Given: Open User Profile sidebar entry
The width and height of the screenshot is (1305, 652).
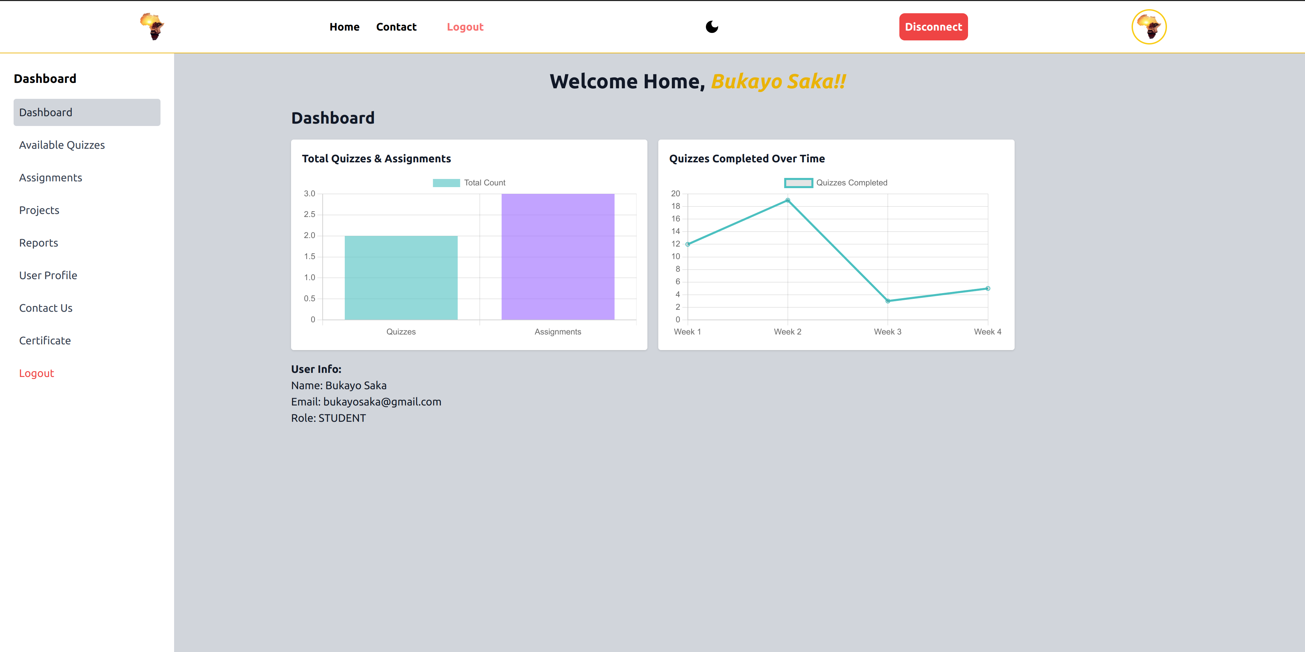Looking at the screenshot, I should pos(48,276).
